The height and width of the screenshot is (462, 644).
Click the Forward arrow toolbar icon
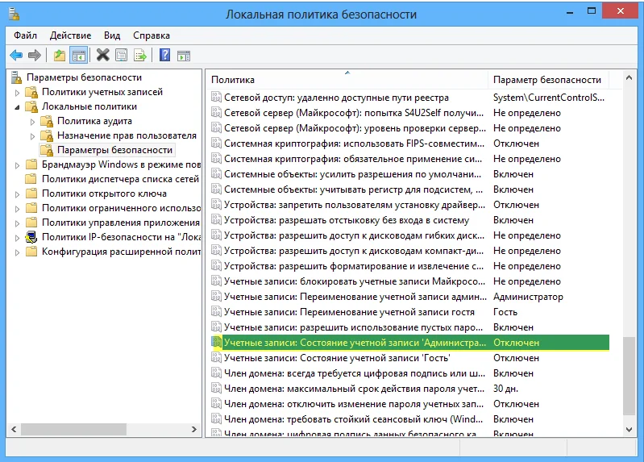[x=35, y=55]
